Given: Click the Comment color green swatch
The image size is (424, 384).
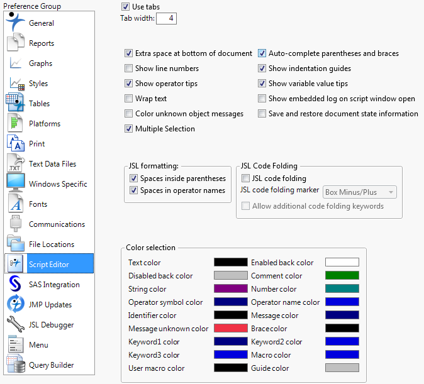Looking at the screenshot, I should click(342, 275).
